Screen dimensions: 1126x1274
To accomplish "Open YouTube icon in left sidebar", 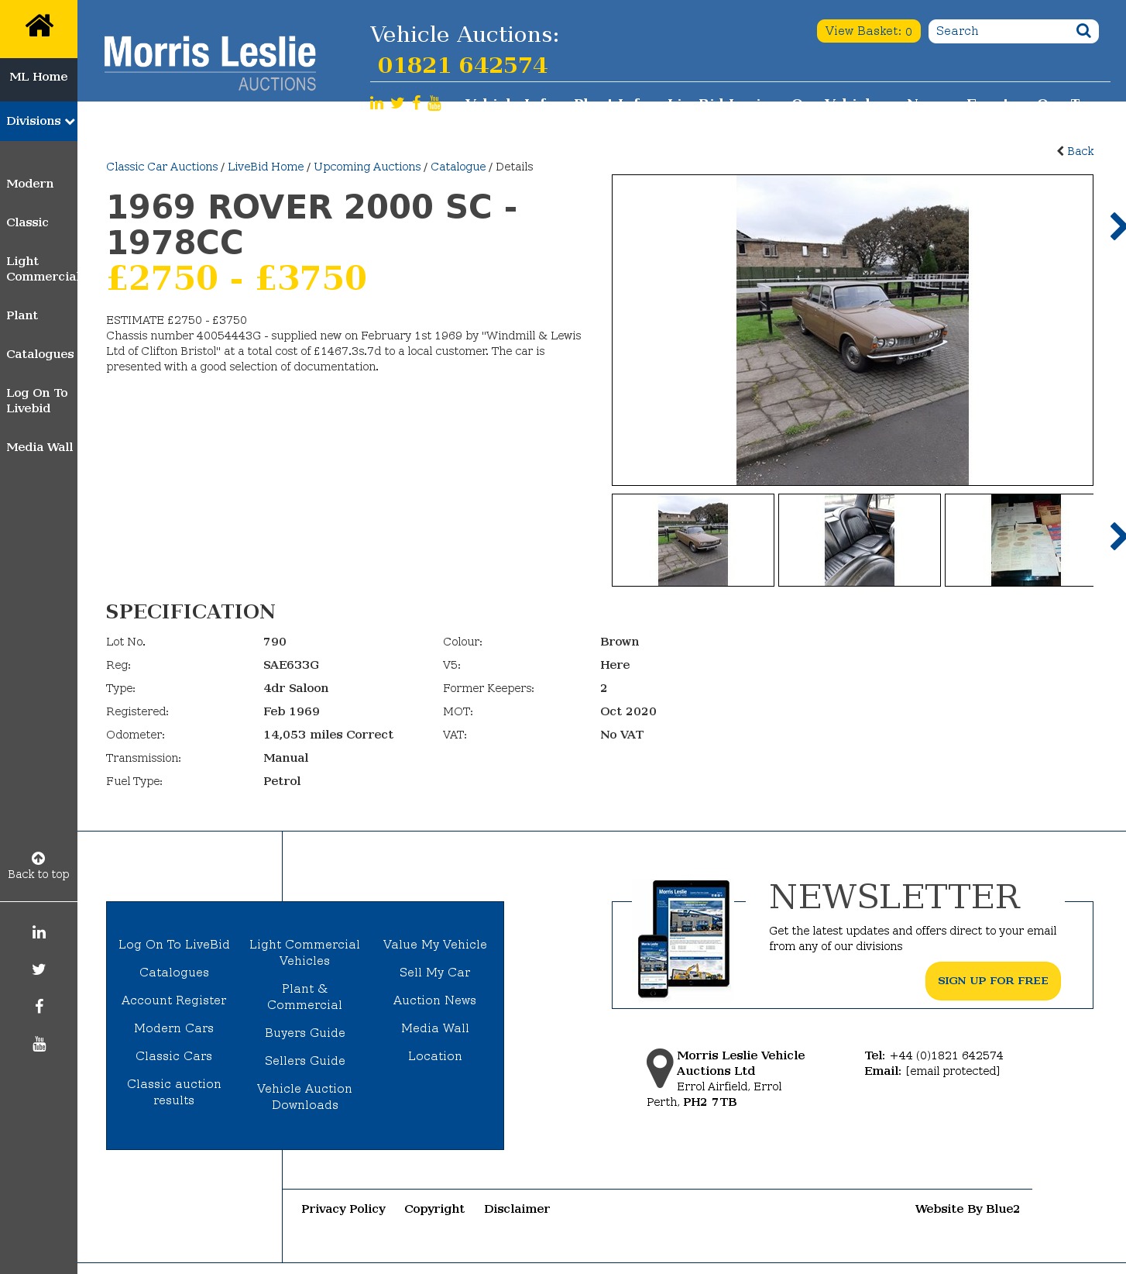I will [39, 1044].
